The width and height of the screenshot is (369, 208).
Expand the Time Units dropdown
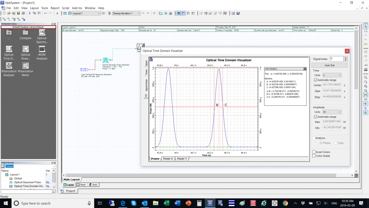coord(332,75)
